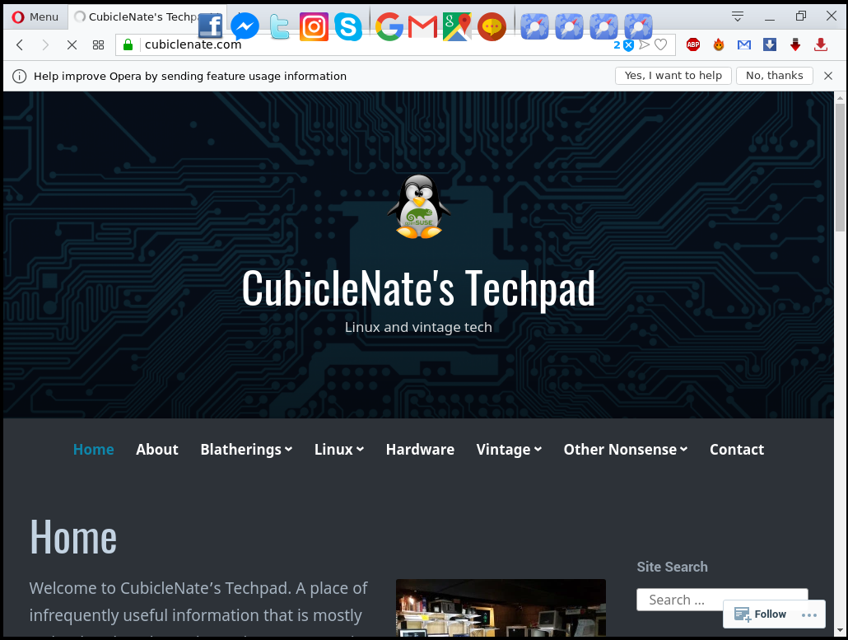
Task: Toggle the heart to save page to bookmarks
Action: tap(660, 44)
